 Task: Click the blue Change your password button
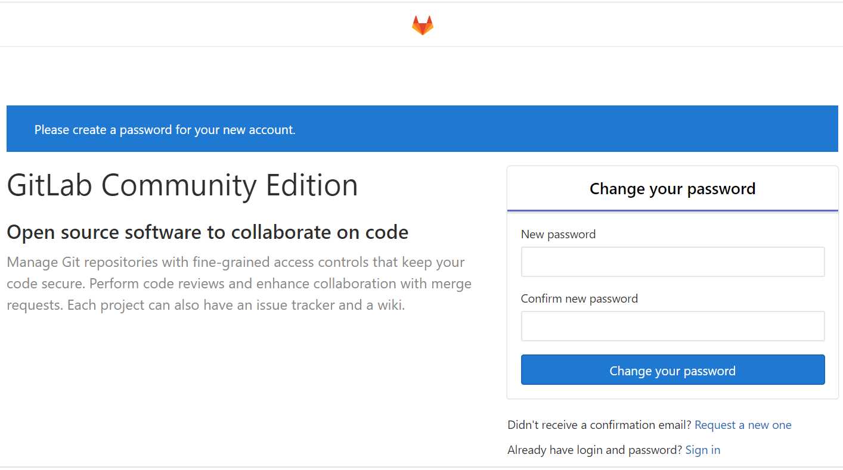[x=672, y=370]
